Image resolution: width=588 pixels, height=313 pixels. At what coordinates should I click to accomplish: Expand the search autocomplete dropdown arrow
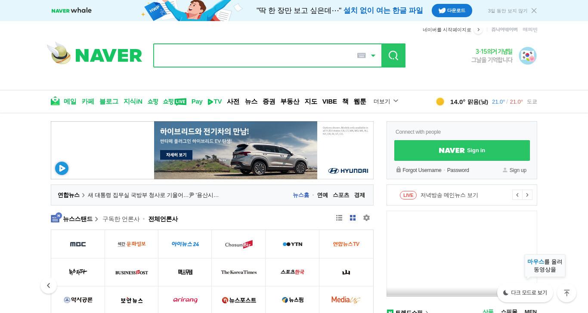pyautogui.click(x=373, y=55)
